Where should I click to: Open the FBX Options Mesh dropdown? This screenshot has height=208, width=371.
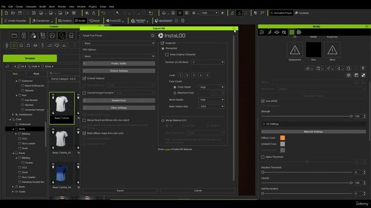(x=119, y=57)
